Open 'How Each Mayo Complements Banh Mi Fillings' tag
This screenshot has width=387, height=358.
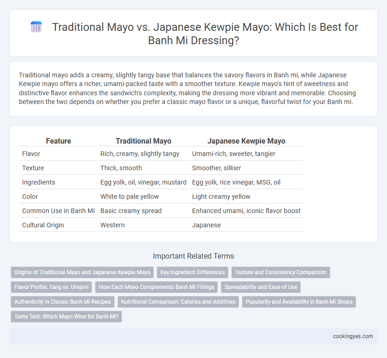point(157,287)
